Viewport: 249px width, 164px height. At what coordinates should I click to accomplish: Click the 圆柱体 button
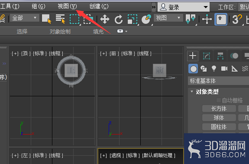tap(219, 127)
